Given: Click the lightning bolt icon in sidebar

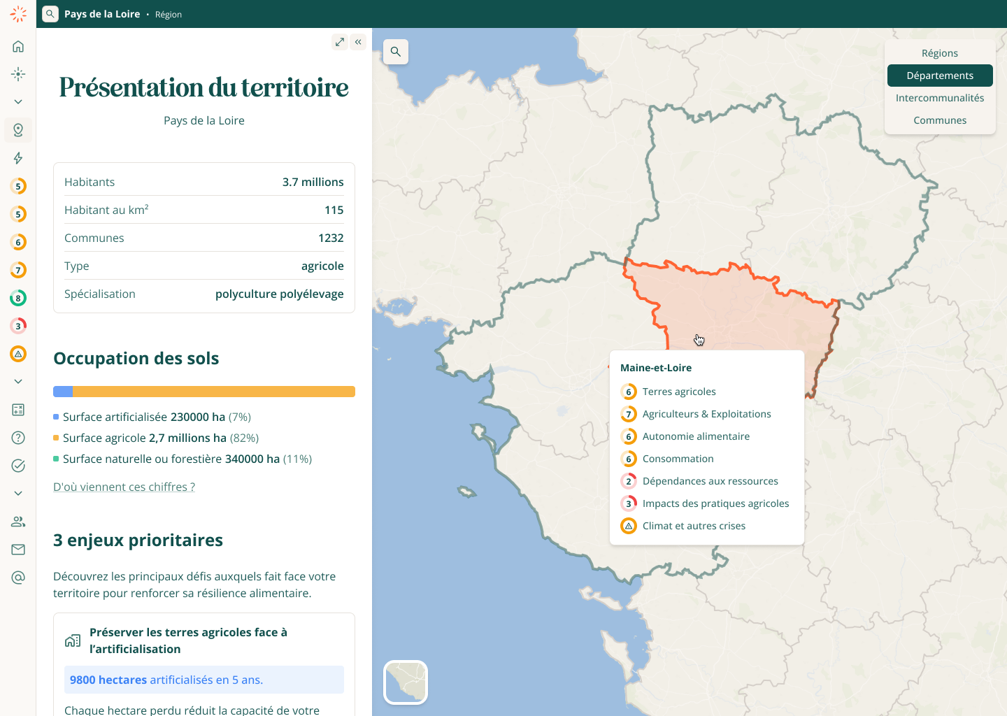Looking at the screenshot, I should 18,158.
